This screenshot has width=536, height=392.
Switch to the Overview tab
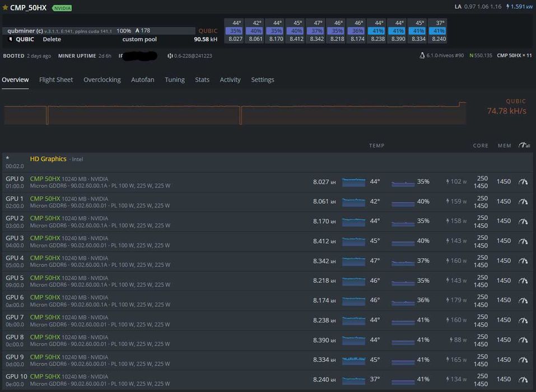pyautogui.click(x=15, y=80)
